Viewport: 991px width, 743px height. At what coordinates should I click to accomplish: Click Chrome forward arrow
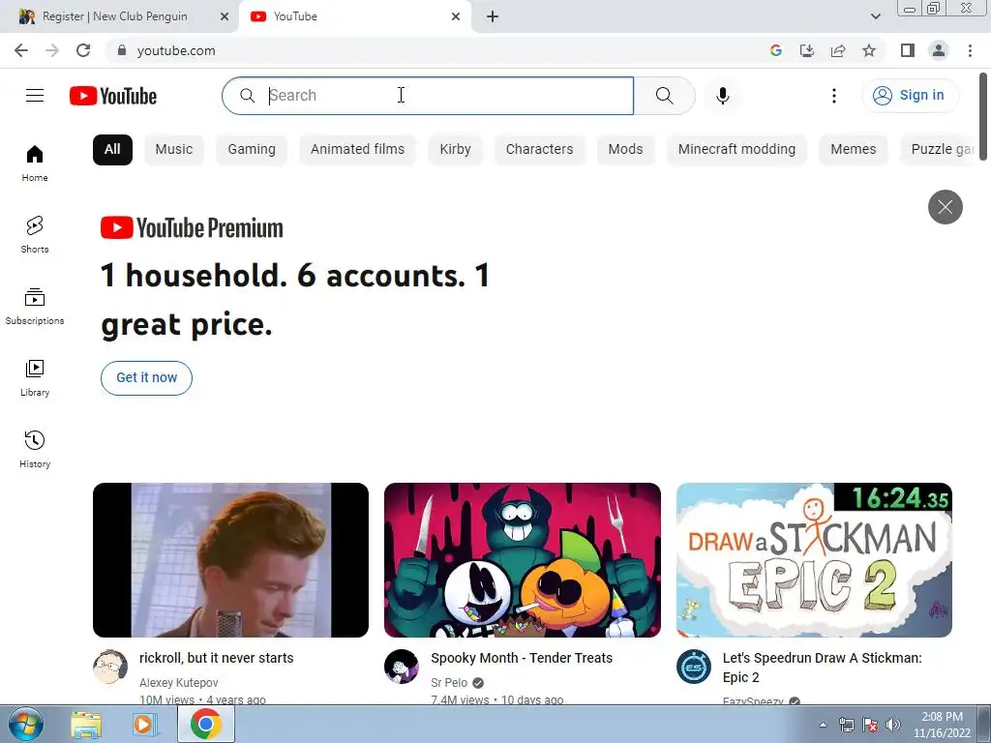coord(52,50)
